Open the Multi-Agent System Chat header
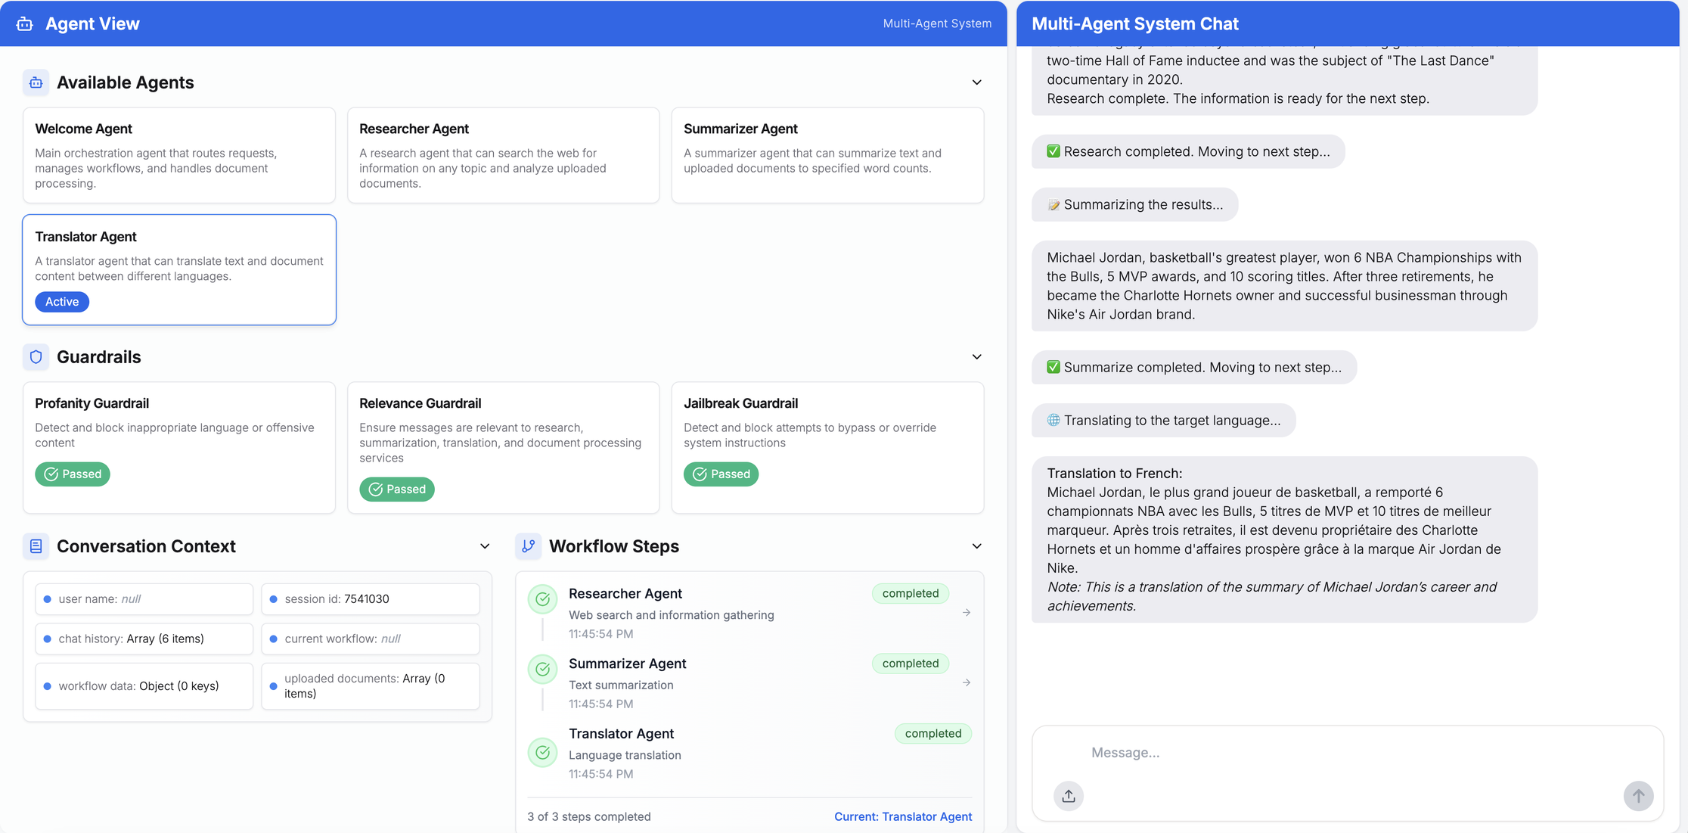Image resolution: width=1688 pixels, height=833 pixels. [1137, 23]
